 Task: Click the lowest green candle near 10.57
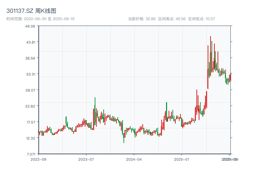pyautogui.click(x=124, y=138)
